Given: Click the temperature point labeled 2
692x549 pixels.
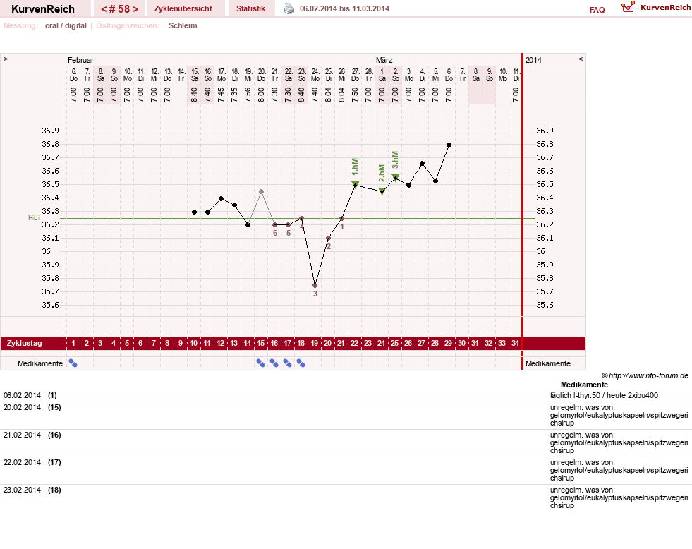Looking at the screenshot, I should pos(328,239).
